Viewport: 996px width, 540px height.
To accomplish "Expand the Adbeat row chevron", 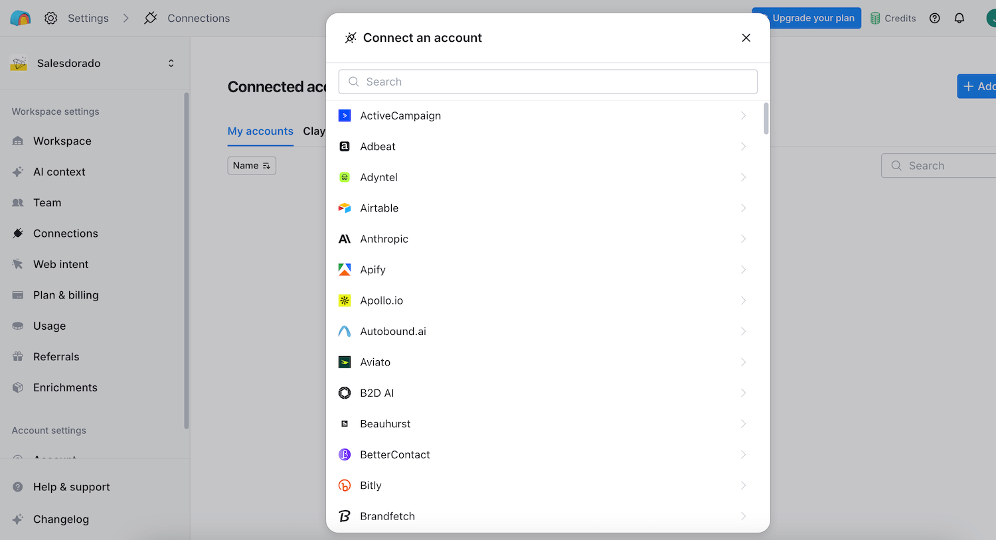I will pyautogui.click(x=743, y=147).
